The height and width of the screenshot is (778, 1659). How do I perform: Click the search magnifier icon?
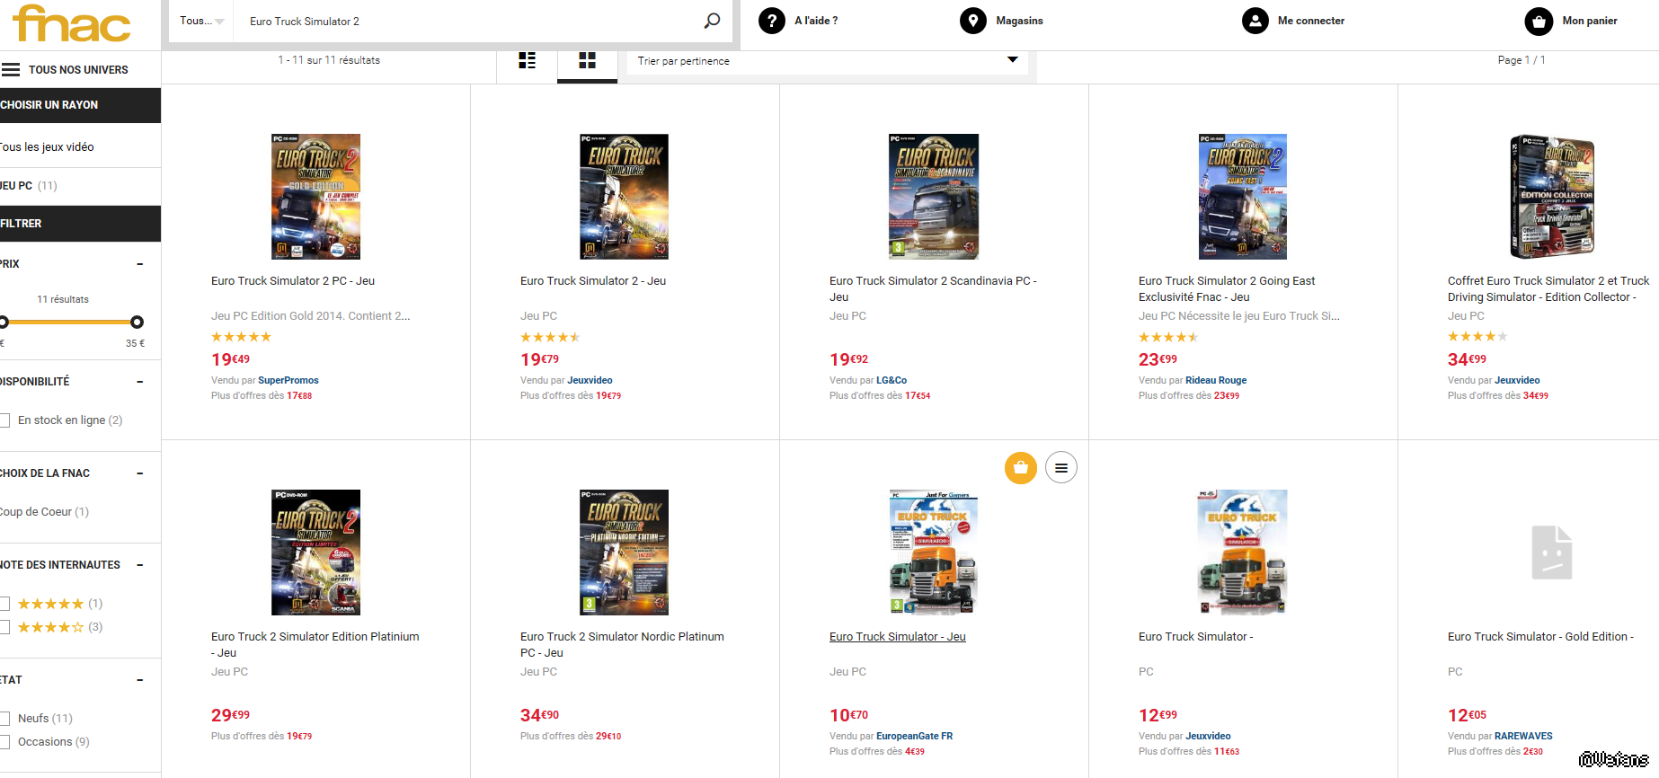[x=712, y=21]
